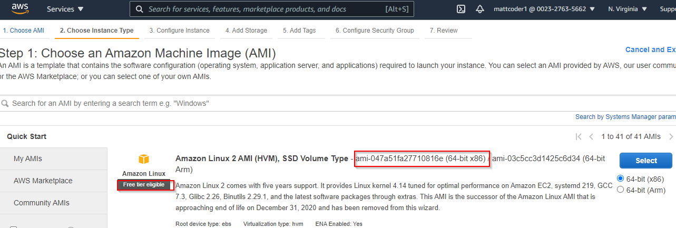Image resolution: width=676 pixels, height=228 pixels.
Task: Select 64-bit (Arm) architecture
Action: (x=620, y=190)
